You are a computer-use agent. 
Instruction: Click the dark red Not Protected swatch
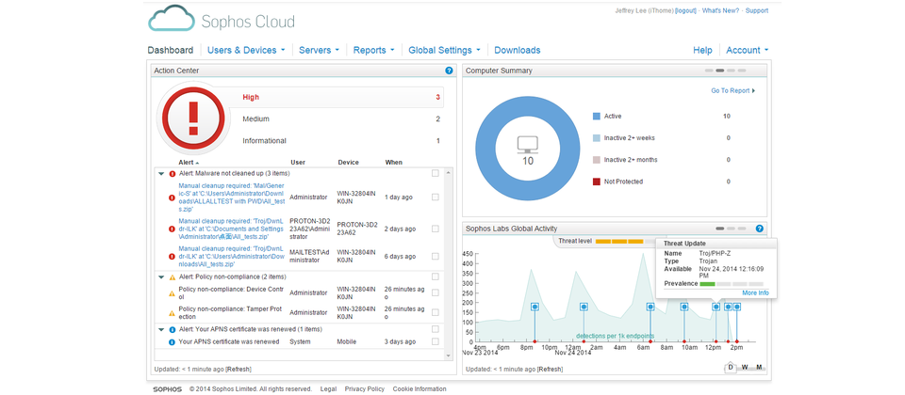596,182
